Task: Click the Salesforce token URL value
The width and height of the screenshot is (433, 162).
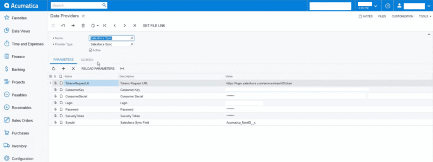Action: point(259,83)
